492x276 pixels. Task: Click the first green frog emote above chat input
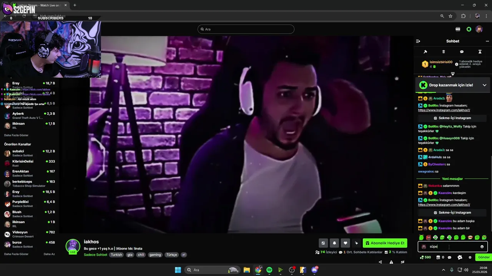[421, 237]
